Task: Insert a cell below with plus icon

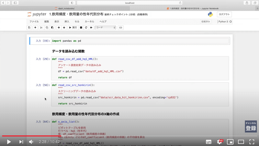Action: coord(35,28)
